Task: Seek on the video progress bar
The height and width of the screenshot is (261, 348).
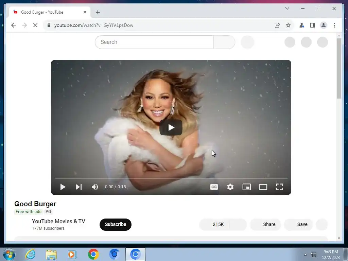Action: [x=171, y=178]
